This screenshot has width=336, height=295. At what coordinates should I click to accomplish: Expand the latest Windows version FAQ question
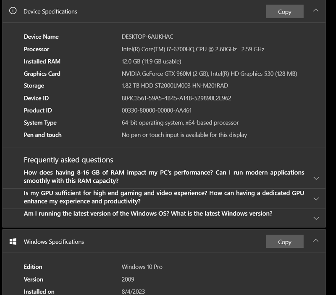tap(316, 218)
